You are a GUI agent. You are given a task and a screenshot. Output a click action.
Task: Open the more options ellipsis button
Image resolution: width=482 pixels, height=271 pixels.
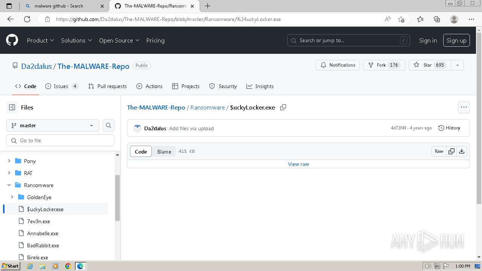click(x=464, y=107)
